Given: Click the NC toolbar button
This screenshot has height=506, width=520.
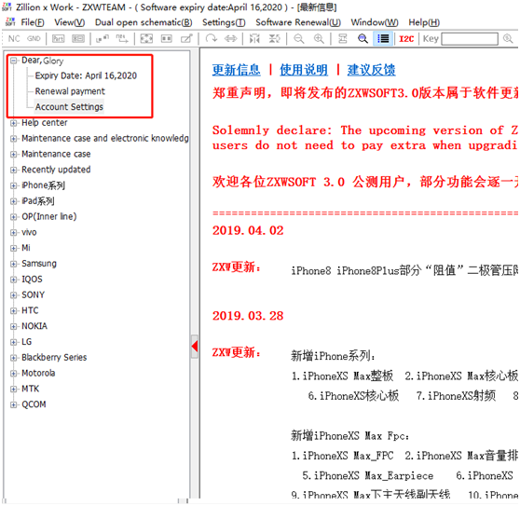Looking at the screenshot, I should (14, 39).
